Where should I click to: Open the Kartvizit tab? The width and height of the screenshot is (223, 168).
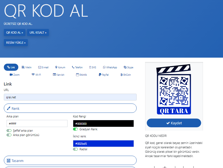[x=58, y=75]
